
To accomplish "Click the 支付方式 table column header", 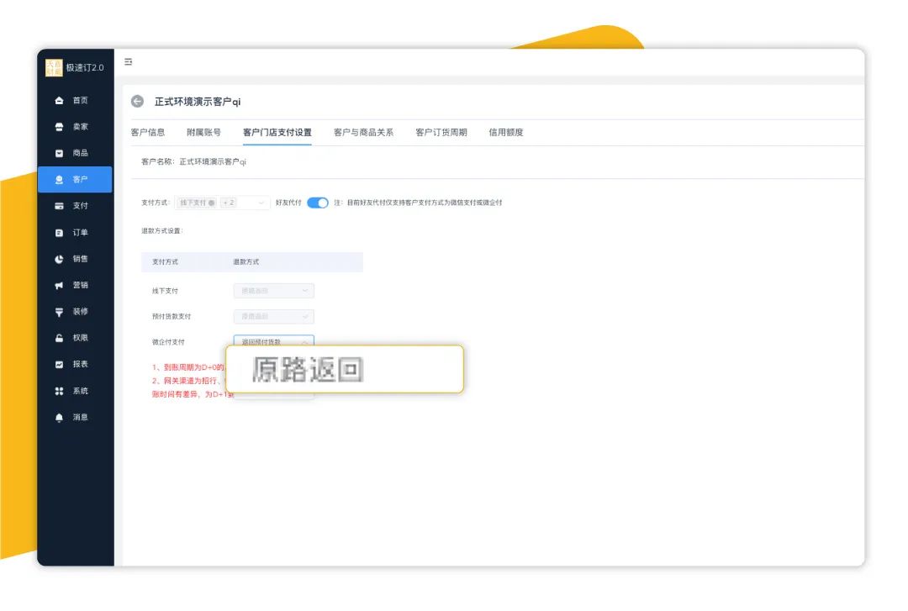I will 165,261.
